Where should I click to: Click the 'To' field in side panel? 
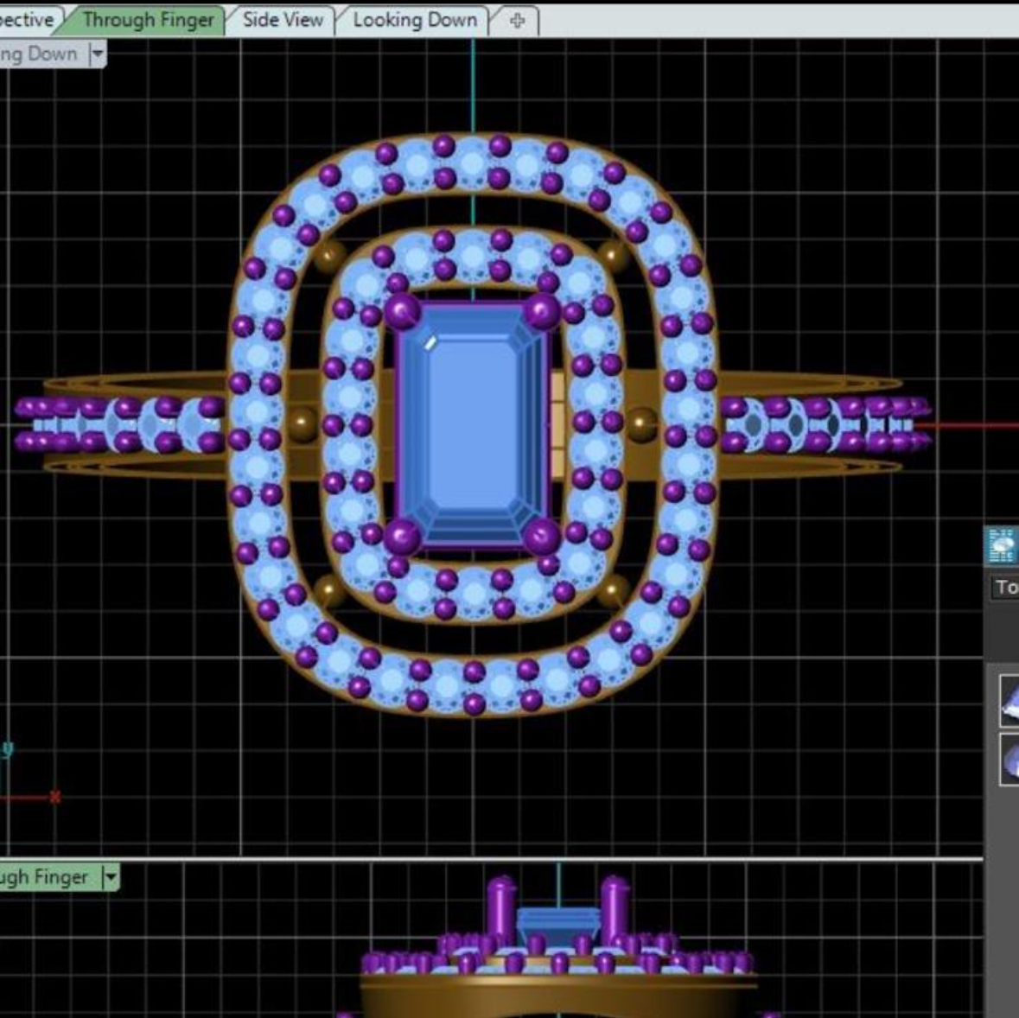1005,588
